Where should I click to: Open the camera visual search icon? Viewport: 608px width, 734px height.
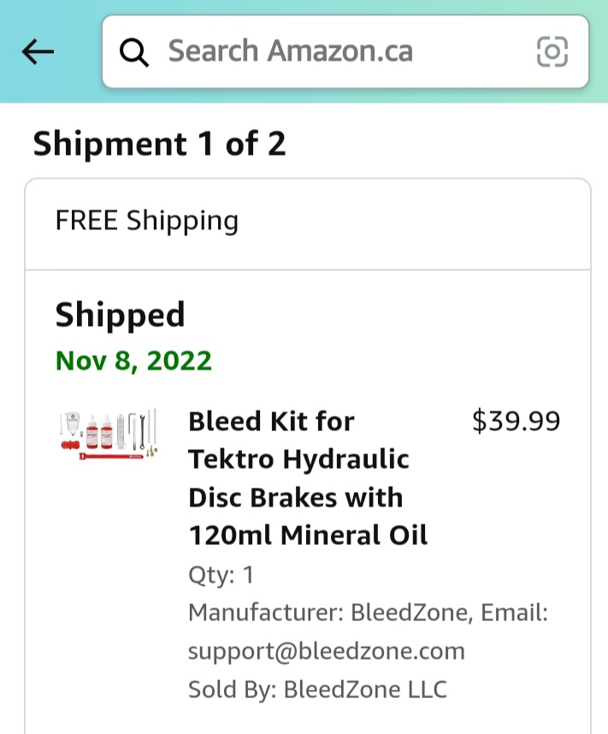point(553,51)
